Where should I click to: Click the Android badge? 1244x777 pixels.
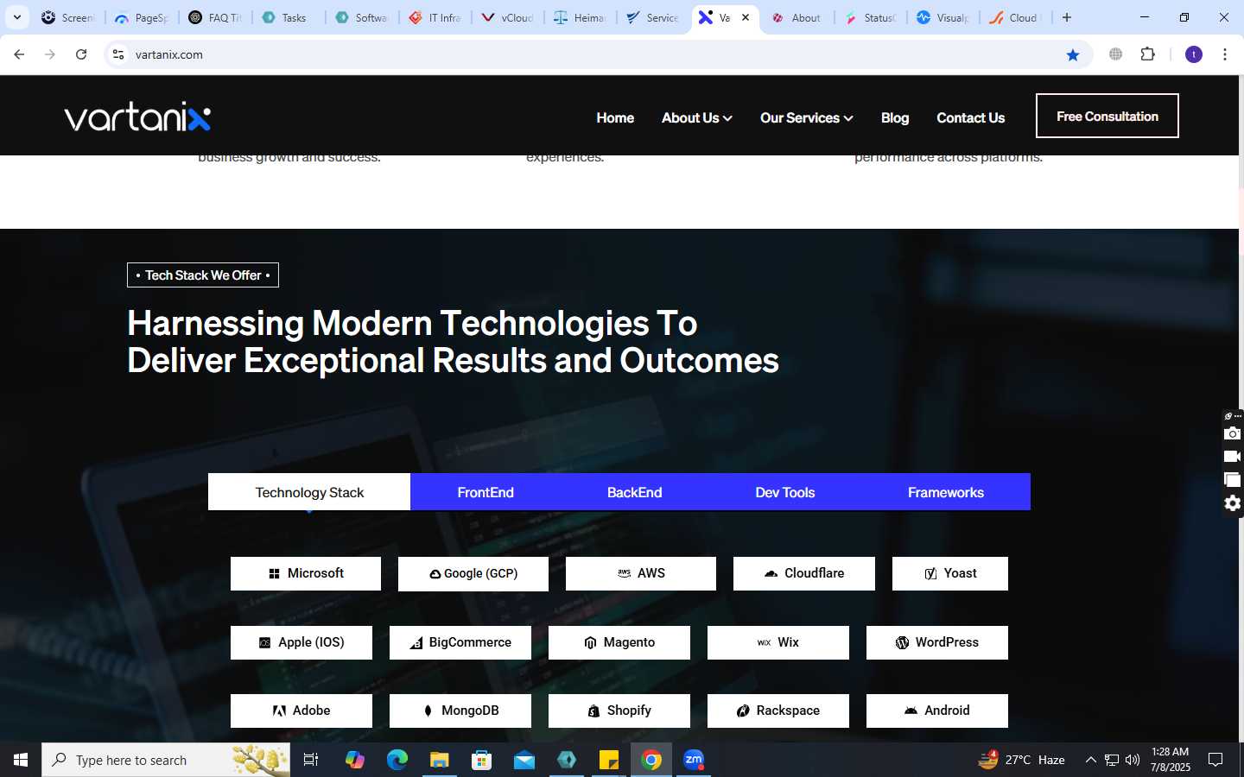(937, 711)
